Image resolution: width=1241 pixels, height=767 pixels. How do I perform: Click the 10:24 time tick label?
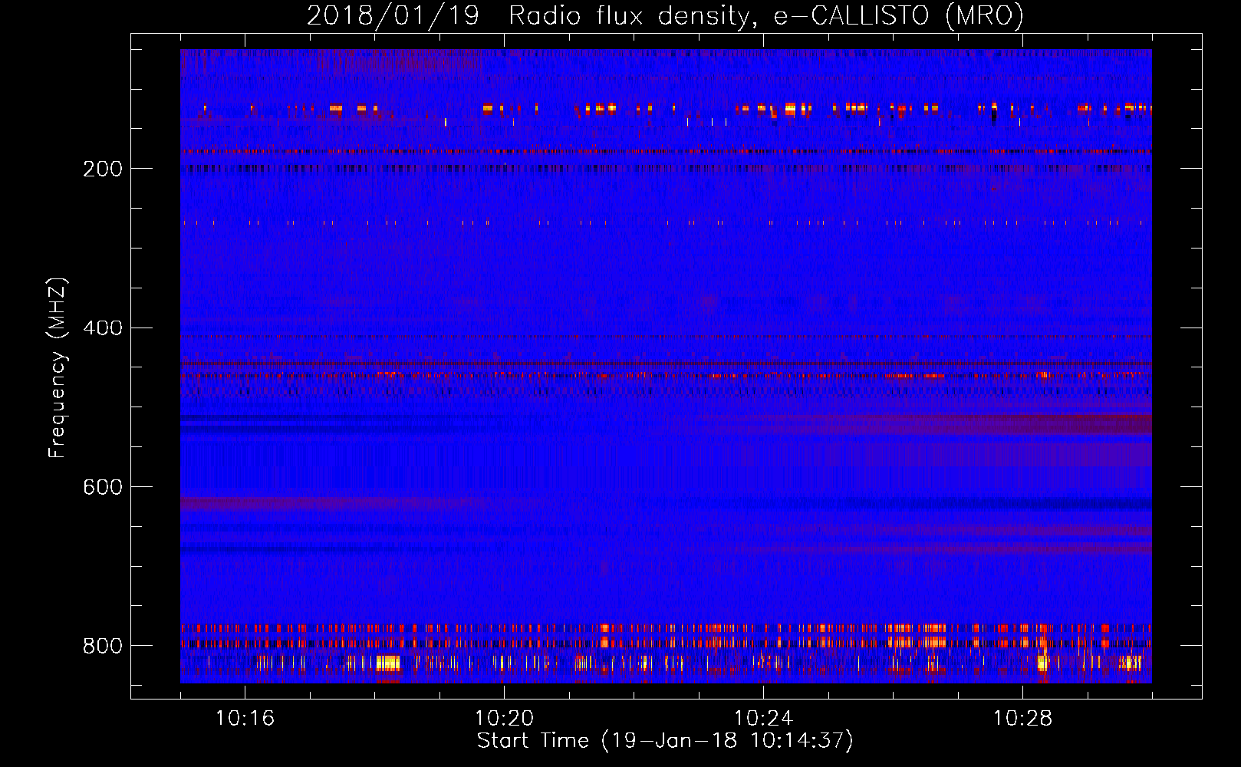763,718
